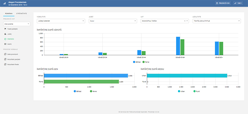The image size is (248, 114).
Task: Open the Localitate dropdown Toate localitățile
Action: (x=217, y=21)
